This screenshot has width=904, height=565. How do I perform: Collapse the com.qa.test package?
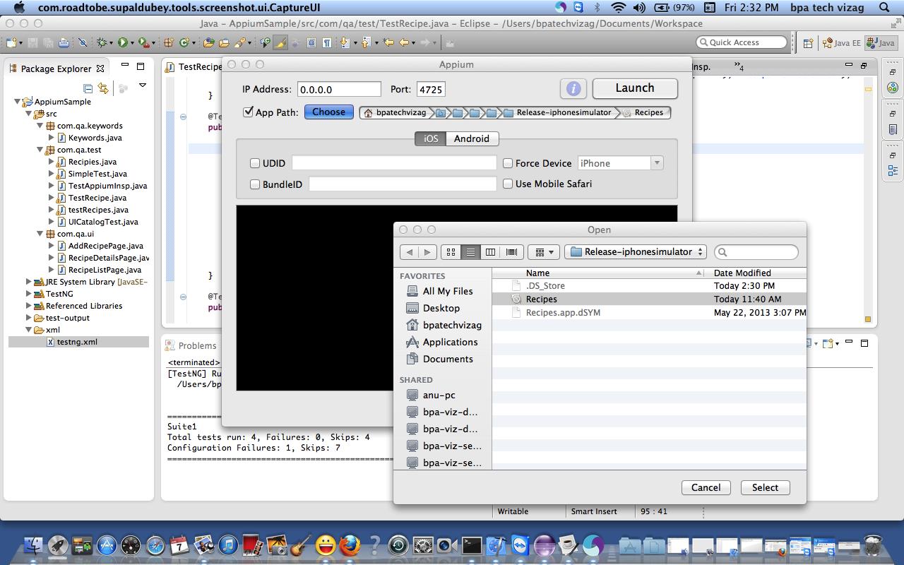[40, 150]
